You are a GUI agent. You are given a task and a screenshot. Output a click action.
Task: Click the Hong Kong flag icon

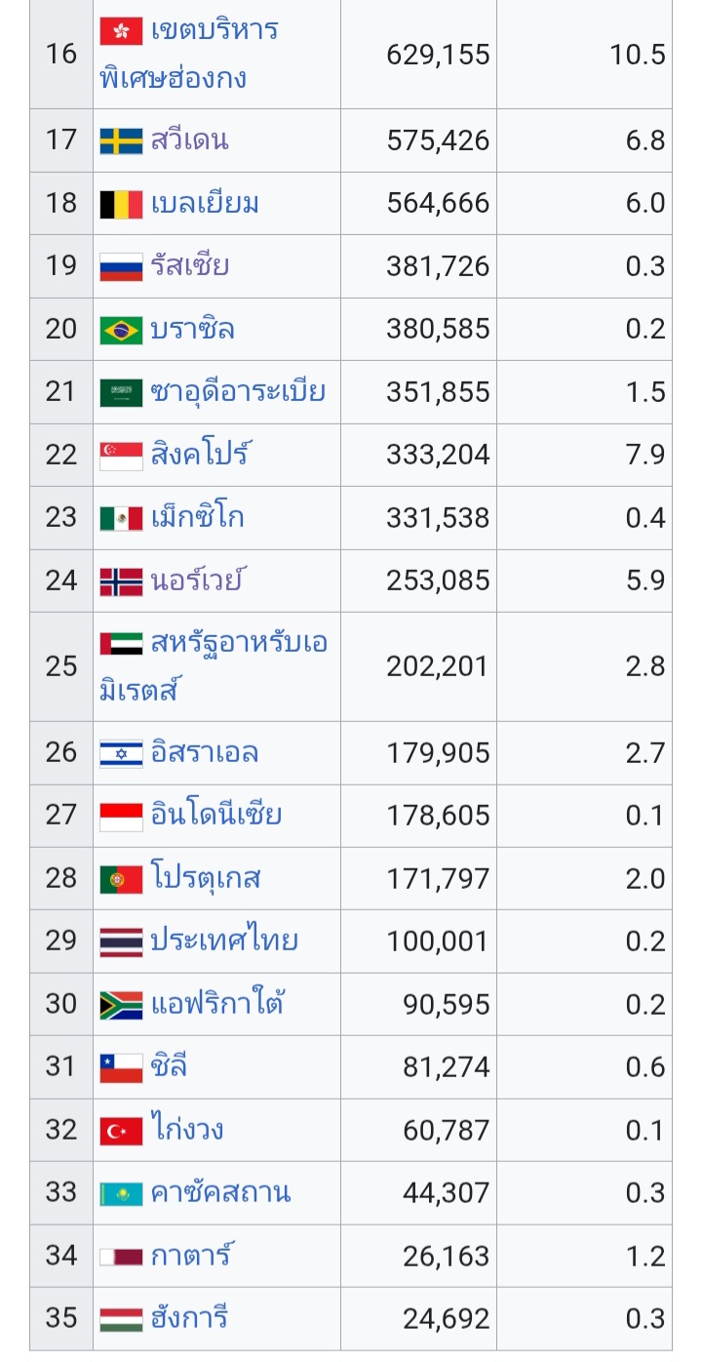pos(121,31)
